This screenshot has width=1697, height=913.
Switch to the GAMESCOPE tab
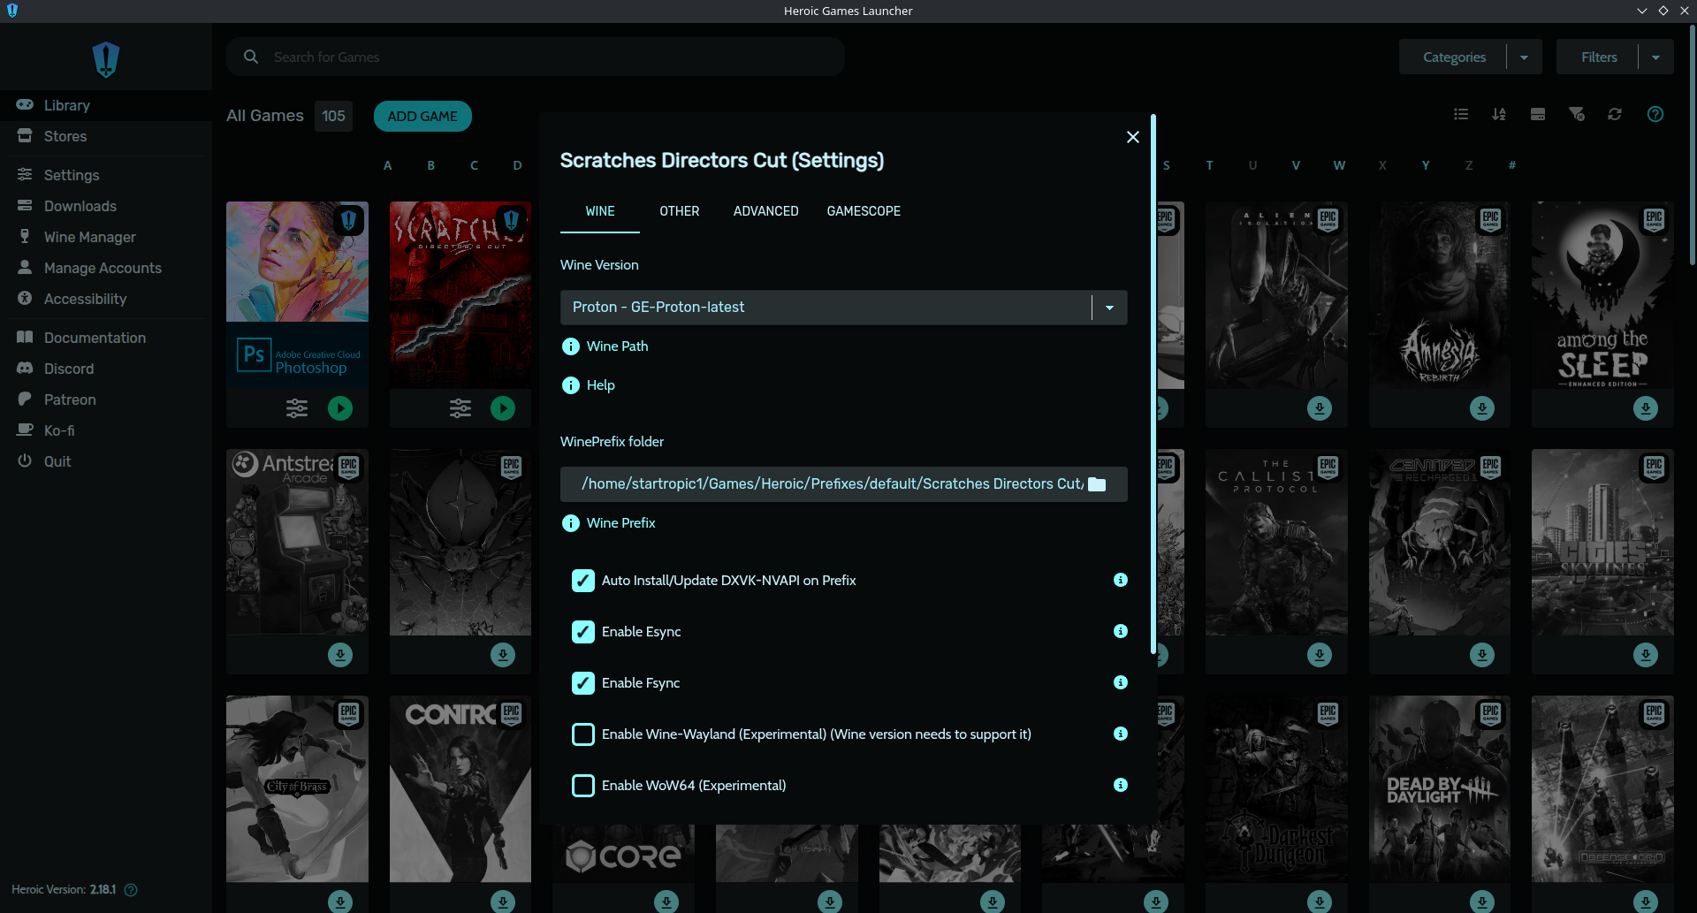click(x=864, y=211)
